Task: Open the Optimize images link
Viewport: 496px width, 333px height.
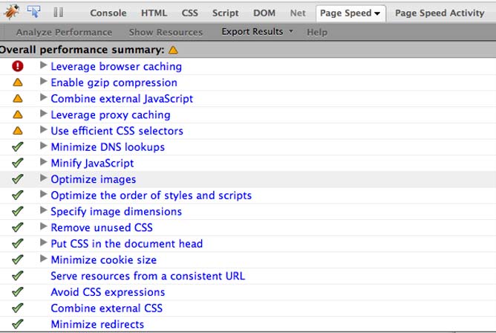Action: (x=94, y=179)
